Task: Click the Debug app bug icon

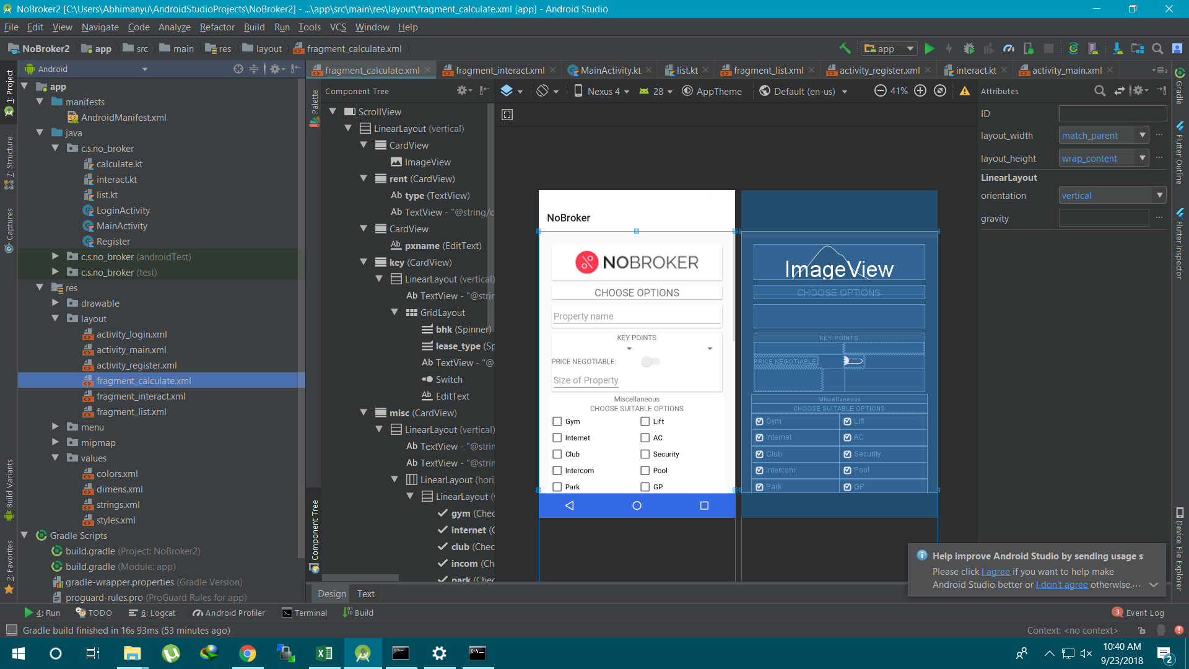Action: pos(969,48)
